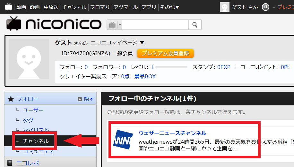Open the 静画 menu item
Viewport: 294px width, 167px height.
35,7
